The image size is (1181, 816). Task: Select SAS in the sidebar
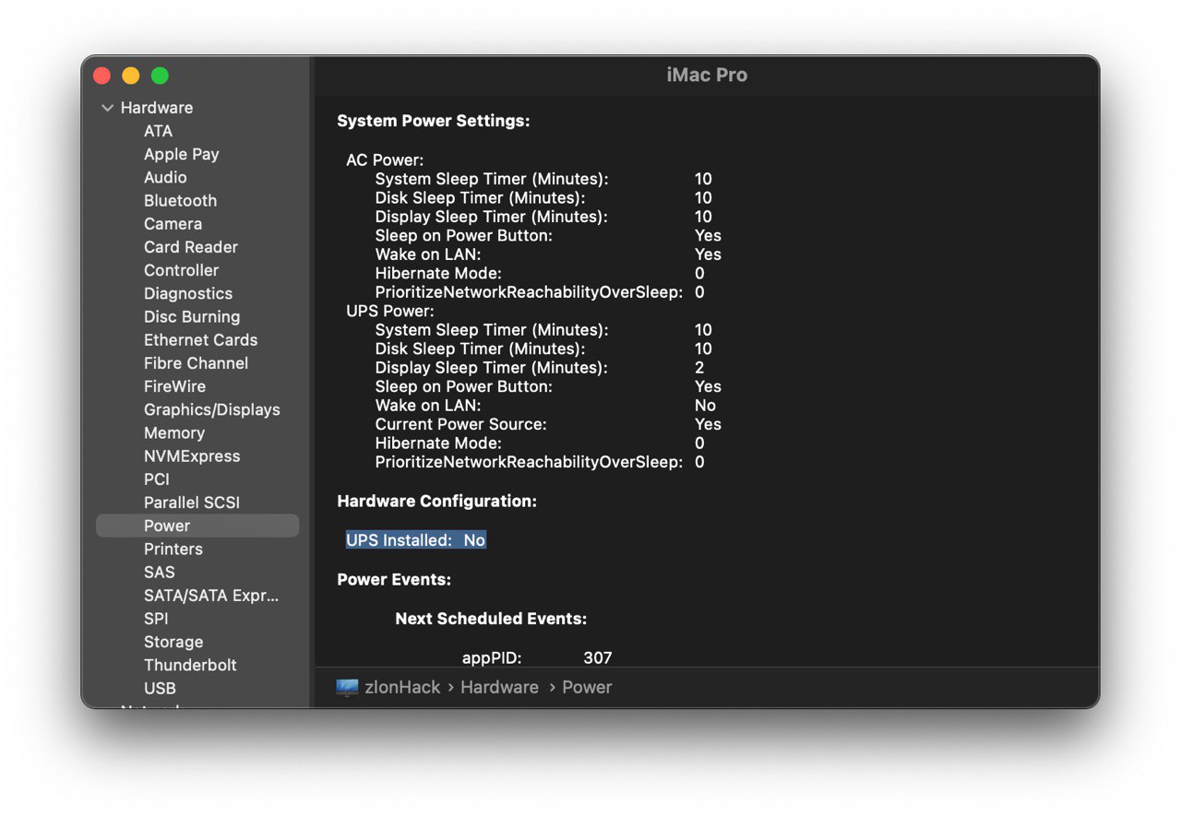(x=159, y=572)
